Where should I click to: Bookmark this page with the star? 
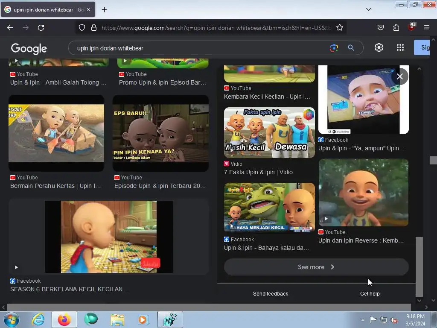point(339,27)
